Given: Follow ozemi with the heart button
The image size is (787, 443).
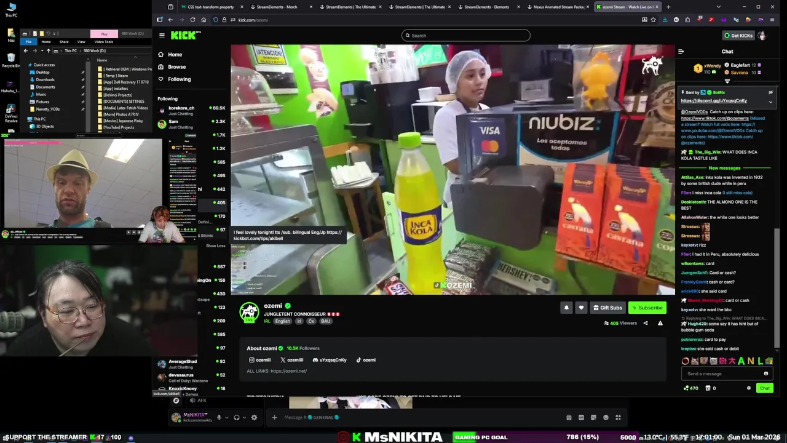Looking at the screenshot, I should click(581, 308).
